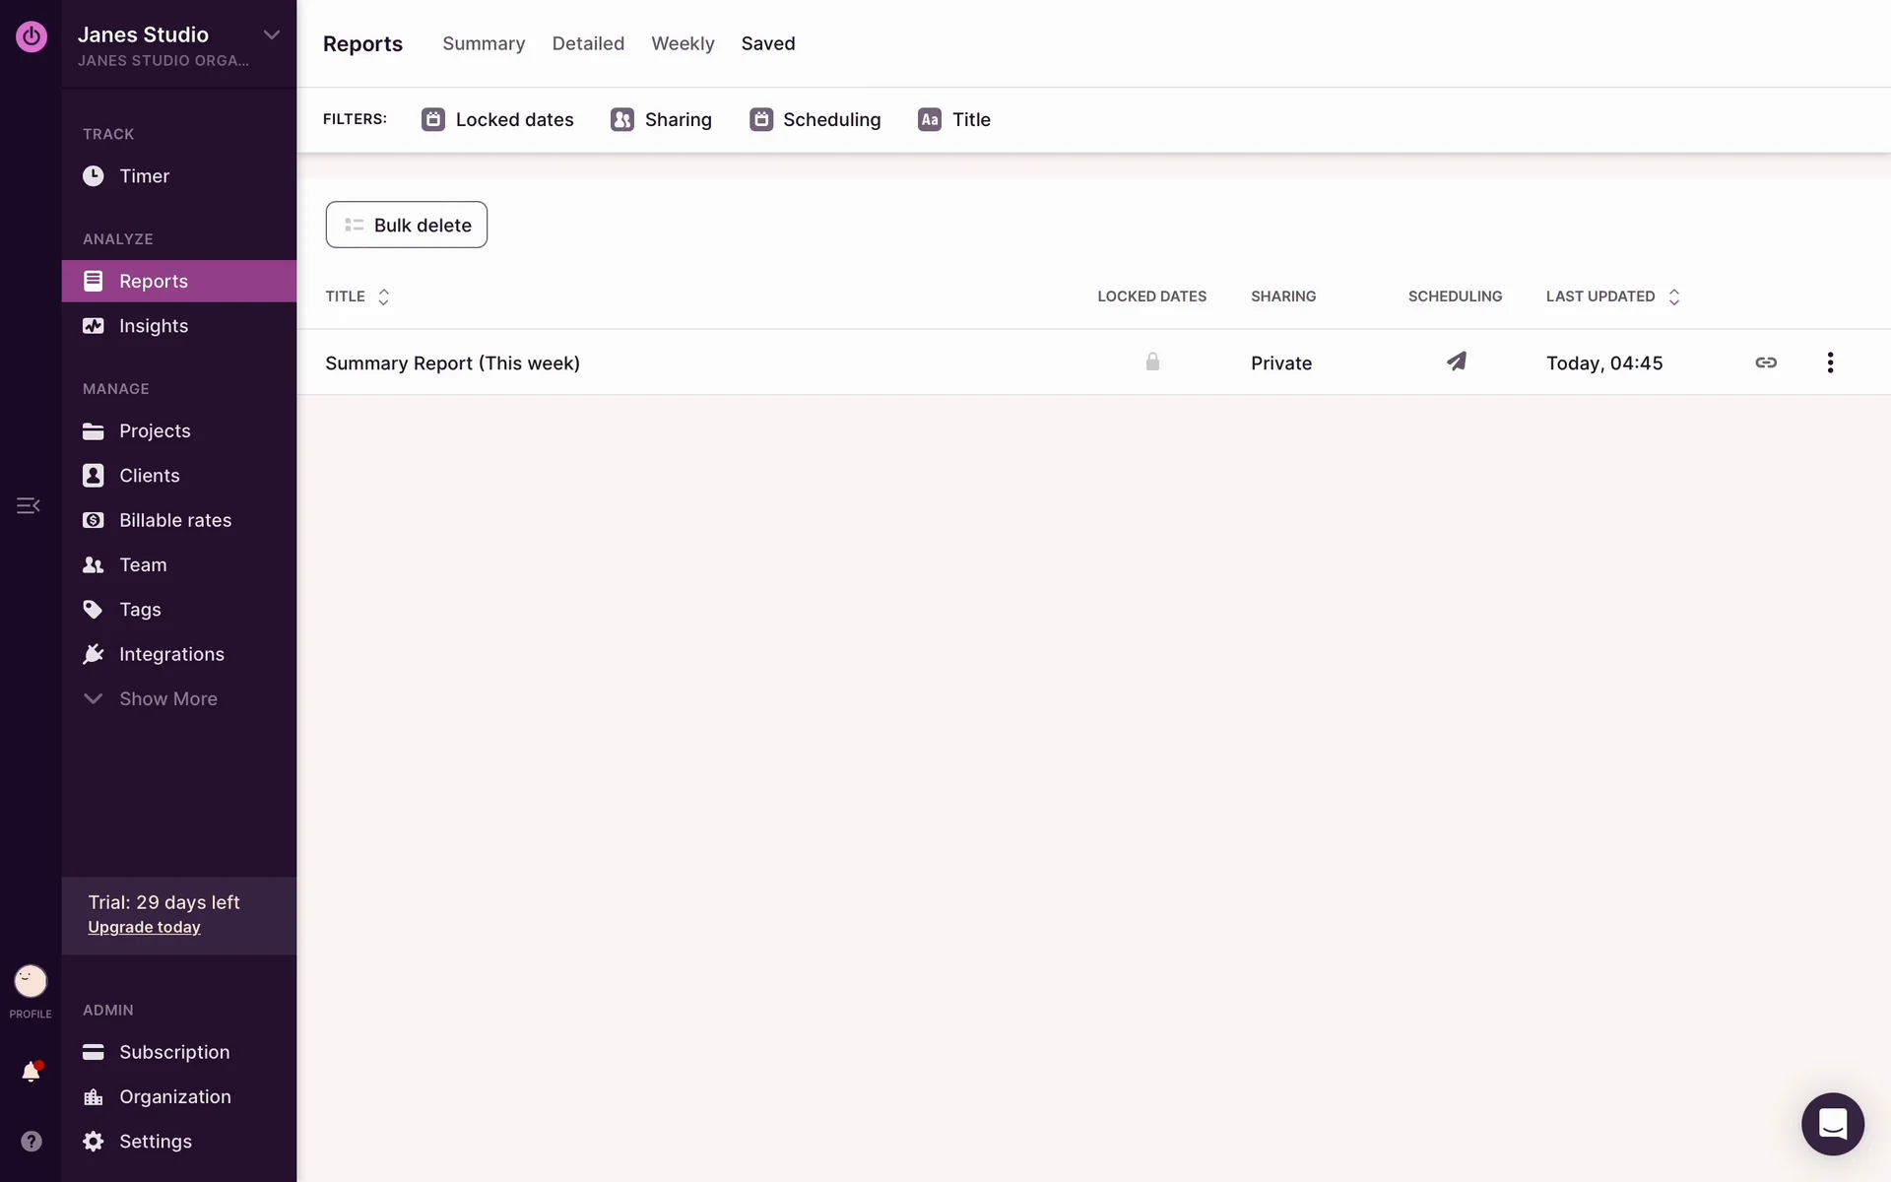Click the copy link icon for Summary Report
1891x1182 pixels.
[1766, 362]
